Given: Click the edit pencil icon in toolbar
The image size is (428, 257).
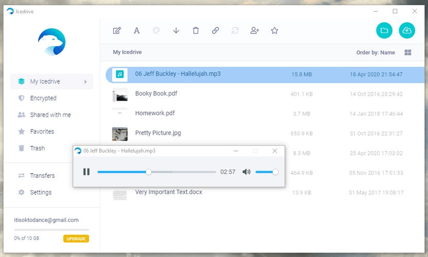Looking at the screenshot, I should coord(117,31).
